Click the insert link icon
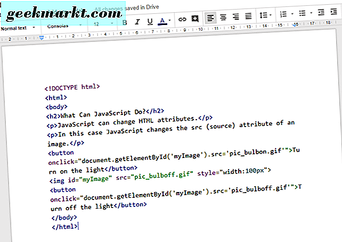Screen dimensions: 342x242 pyautogui.click(x=182, y=20)
